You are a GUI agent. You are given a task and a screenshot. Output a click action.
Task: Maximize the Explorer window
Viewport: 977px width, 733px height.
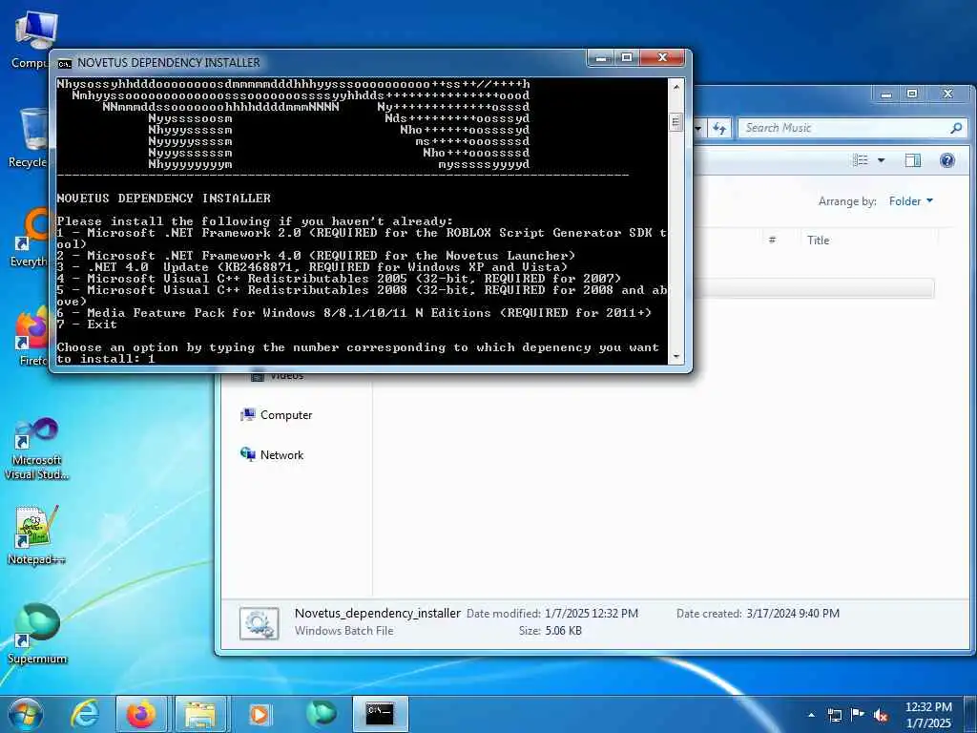[912, 94]
